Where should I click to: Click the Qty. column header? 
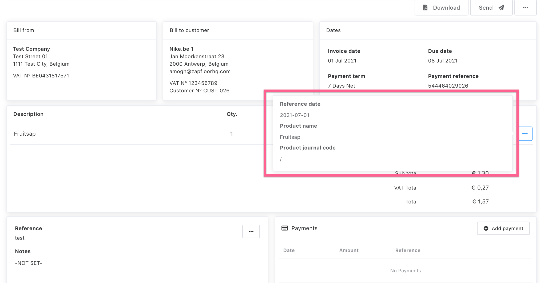[x=232, y=114]
